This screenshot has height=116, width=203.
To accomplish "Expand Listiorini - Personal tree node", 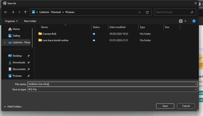I will 5,42.
